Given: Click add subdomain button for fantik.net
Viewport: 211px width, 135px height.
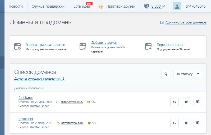Looking at the screenshot, I should (175, 102).
